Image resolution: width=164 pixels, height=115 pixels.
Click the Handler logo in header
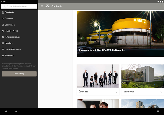coord(47,6)
